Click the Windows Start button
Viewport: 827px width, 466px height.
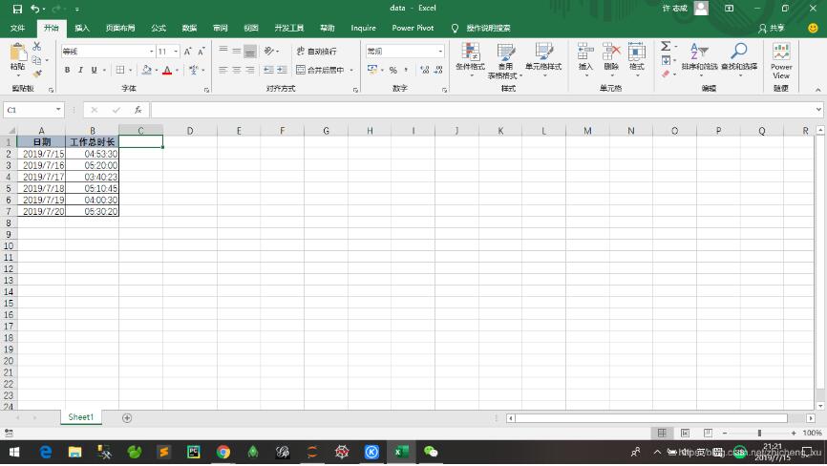pos(14,452)
